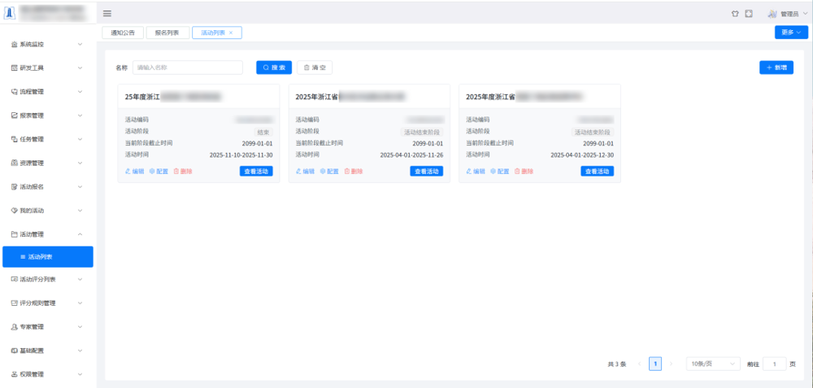Screen dimensions: 813x388
Task: Switch to the 通知公告 tab
Action: (x=123, y=33)
